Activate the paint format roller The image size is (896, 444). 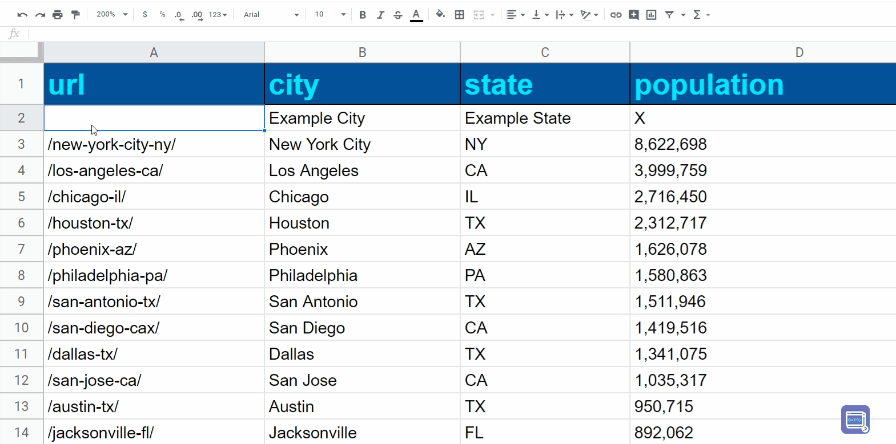coord(75,15)
